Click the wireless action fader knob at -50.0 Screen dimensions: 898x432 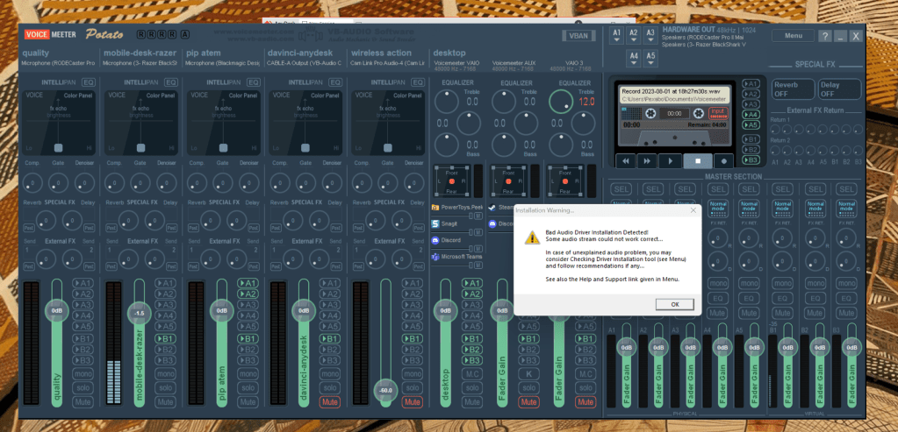[x=386, y=390]
